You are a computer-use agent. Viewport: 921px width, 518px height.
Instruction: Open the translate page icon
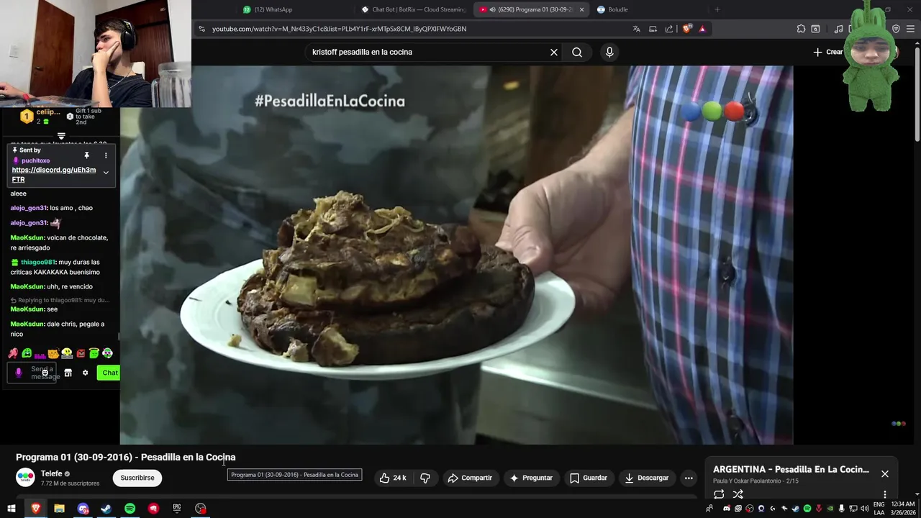click(x=636, y=29)
